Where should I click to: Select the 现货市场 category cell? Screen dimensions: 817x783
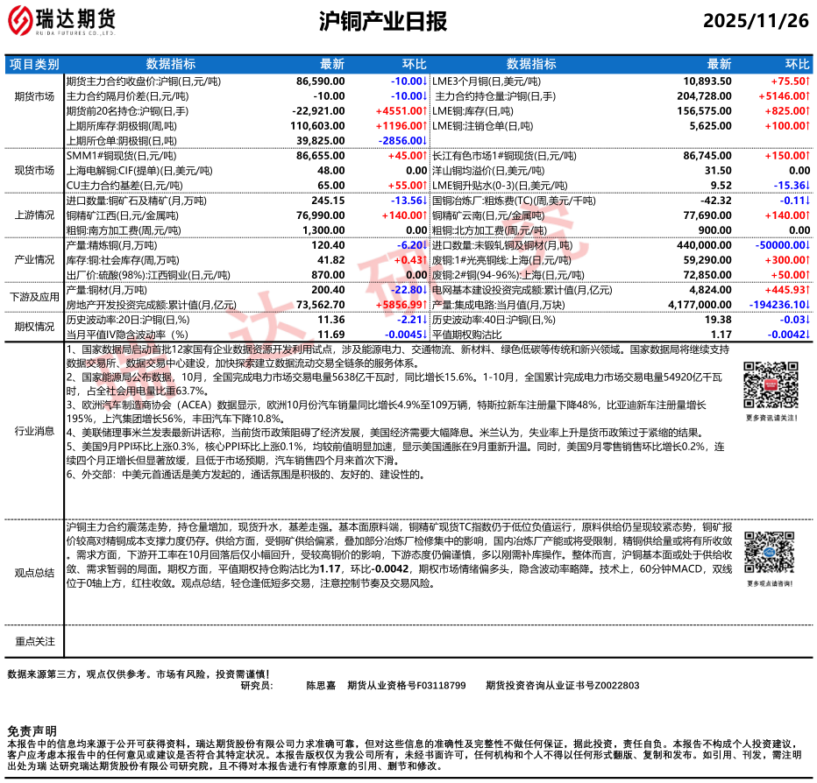pyautogui.click(x=34, y=170)
